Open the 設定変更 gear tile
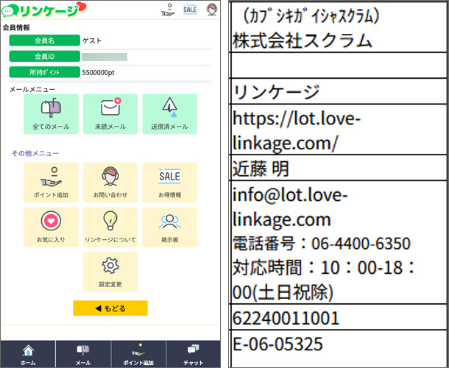The height and width of the screenshot is (368, 449). [110, 272]
